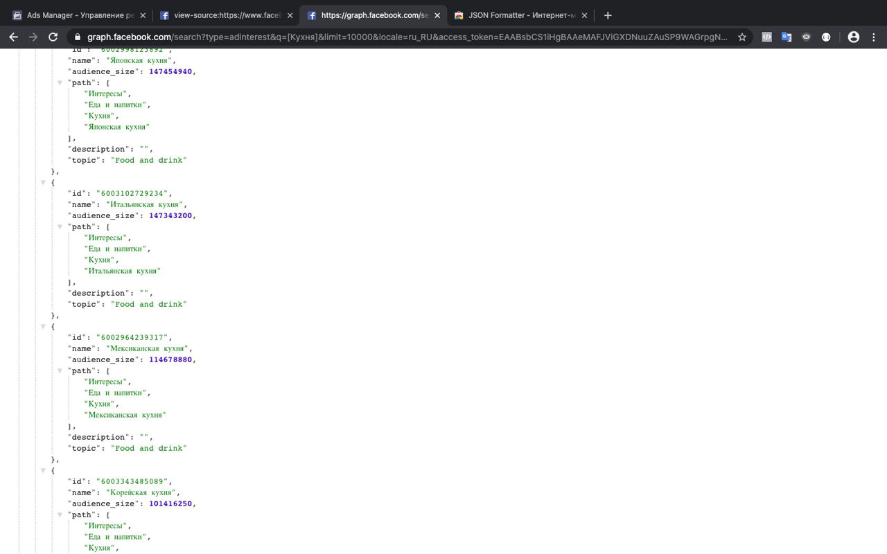Collapse the object with id 6003343485089
The image size is (887, 554).
point(44,470)
